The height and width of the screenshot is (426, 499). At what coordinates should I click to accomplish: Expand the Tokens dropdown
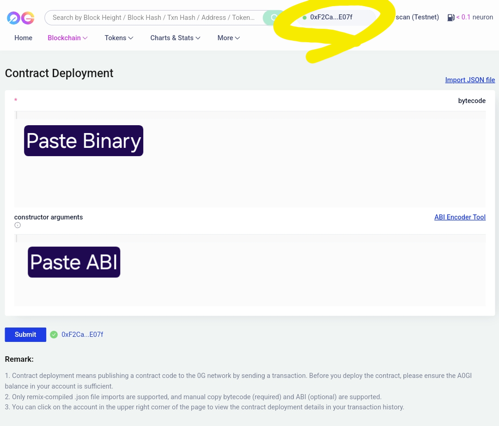coord(119,38)
